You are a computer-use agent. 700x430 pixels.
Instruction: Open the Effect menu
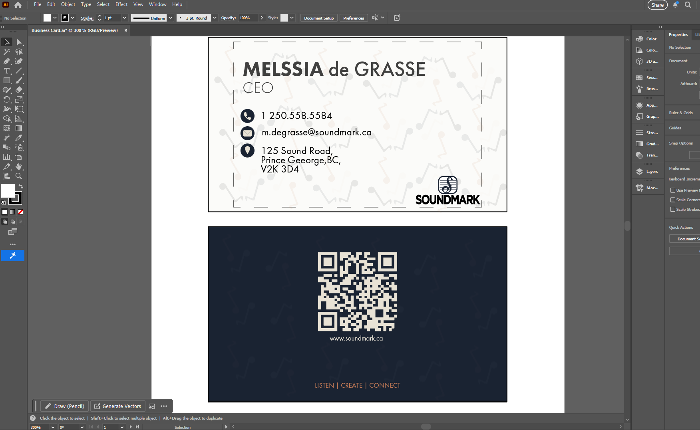click(121, 4)
